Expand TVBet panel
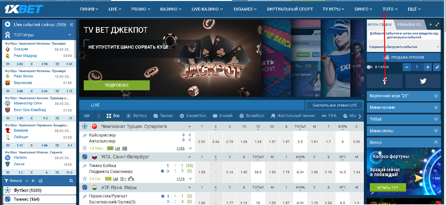 [x=404, y=119]
